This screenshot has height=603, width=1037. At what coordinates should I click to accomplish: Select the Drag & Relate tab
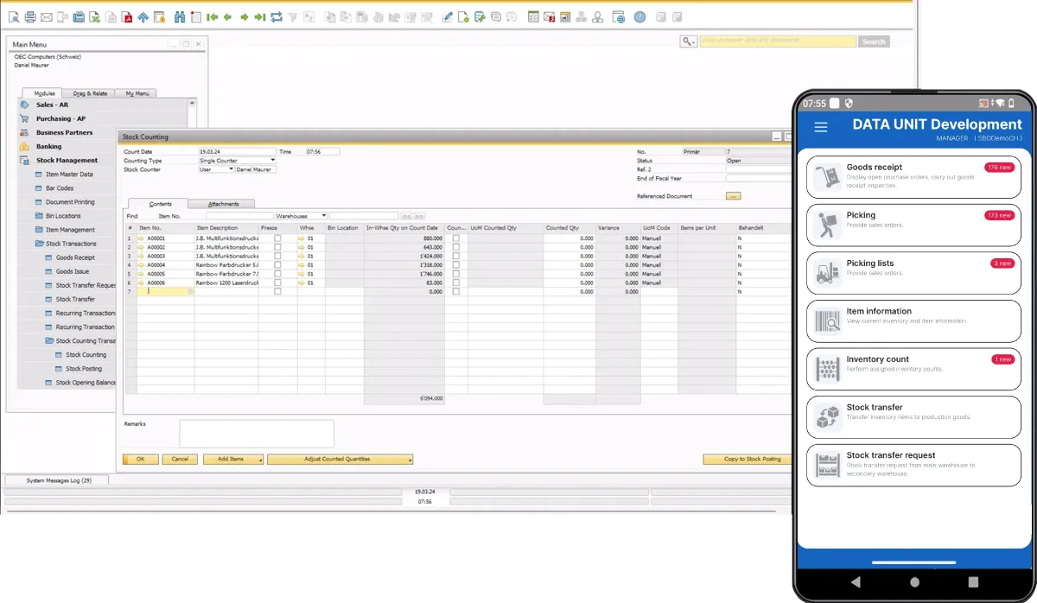[90, 93]
